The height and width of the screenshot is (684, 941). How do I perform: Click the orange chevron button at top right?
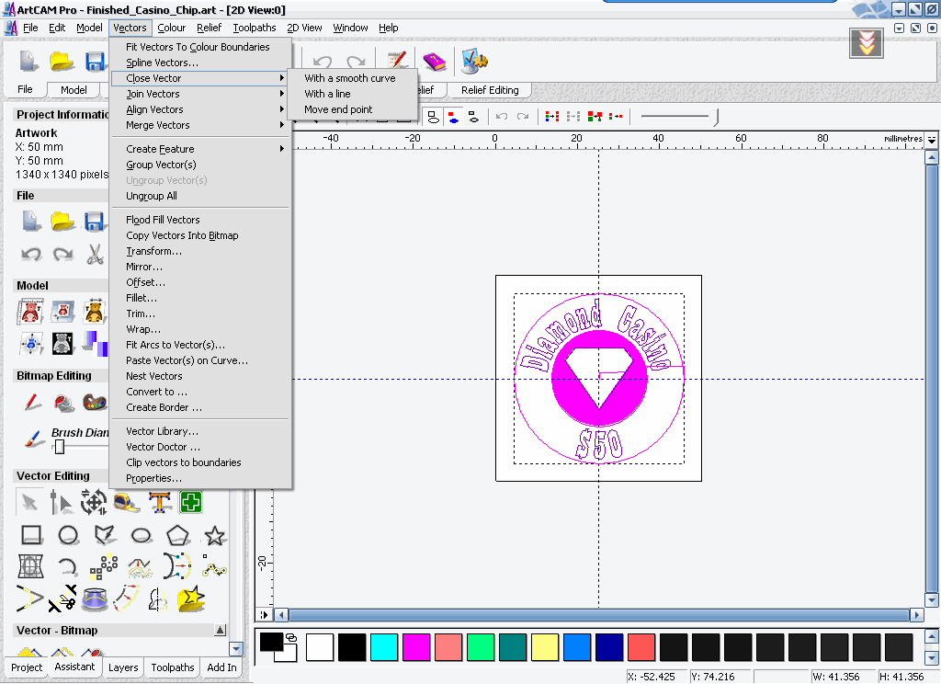[866, 43]
